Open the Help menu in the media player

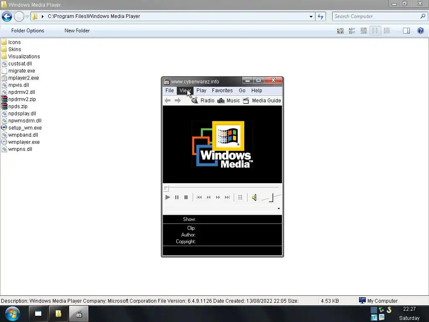point(257,91)
